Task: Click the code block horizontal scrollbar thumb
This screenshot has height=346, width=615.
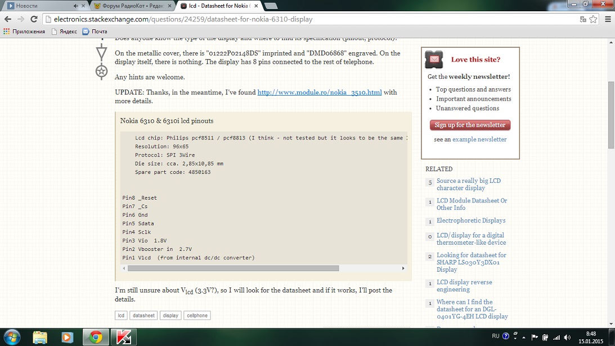Action: click(x=234, y=268)
